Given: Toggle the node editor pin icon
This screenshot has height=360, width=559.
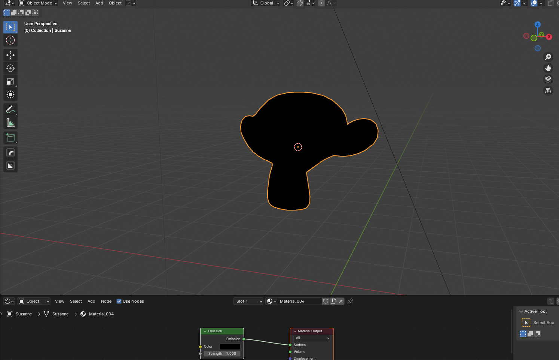Looking at the screenshot, I should [x=350, y=301].
